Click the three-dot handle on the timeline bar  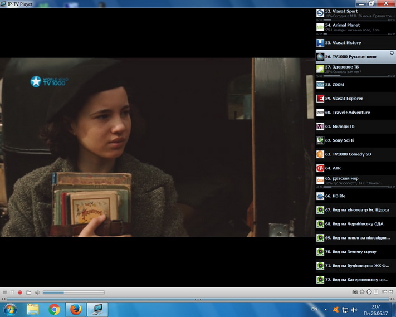coord(198,299)
